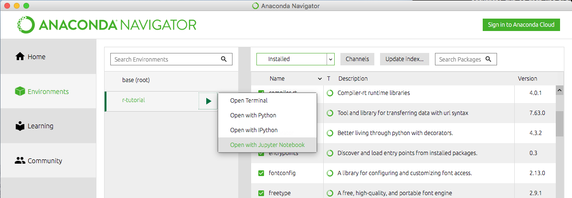This screenshot has height=198, width=572.
Task: Click the Anaconda icon in the title bar
Action: point(256,6)
